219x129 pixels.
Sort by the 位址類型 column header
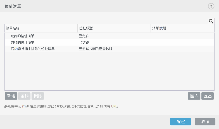click(x=114, y=28)
